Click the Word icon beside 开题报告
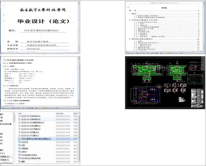 (x=20, y=149)
